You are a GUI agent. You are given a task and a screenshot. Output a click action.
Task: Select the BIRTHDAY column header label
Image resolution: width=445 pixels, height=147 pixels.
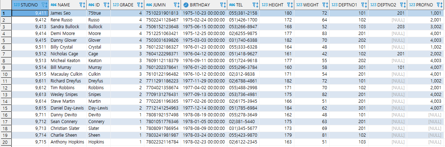click(x=200, y=5)
